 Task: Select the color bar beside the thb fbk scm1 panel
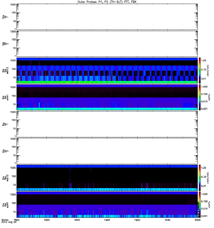click(200, 97)
